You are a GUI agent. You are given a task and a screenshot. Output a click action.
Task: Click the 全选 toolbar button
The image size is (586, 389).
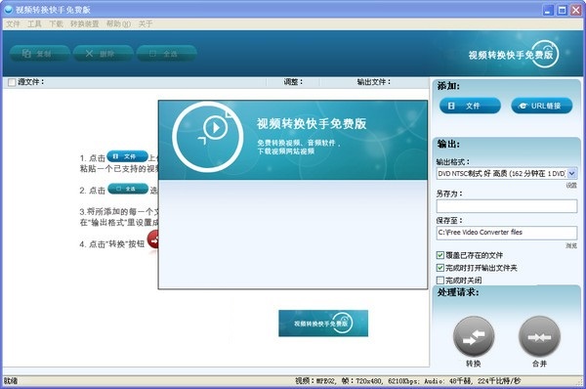point(166,54)
